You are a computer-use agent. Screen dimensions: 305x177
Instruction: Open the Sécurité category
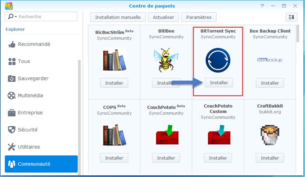[41, 130]
